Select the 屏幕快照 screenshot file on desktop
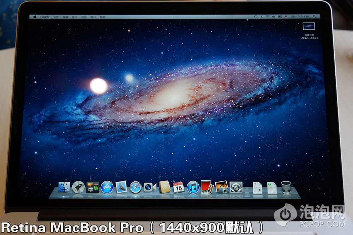 click(309, 31)
